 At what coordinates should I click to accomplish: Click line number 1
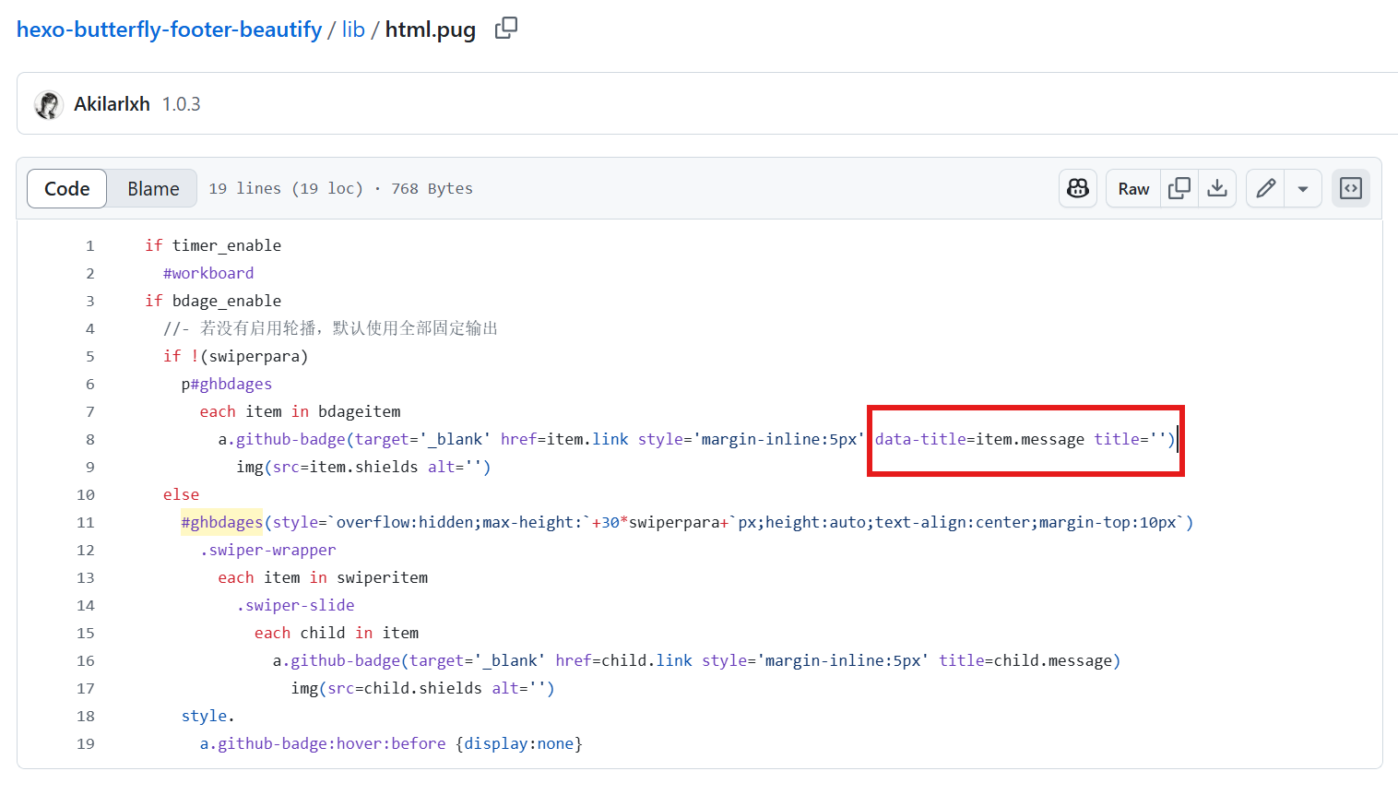coord(90,245)
